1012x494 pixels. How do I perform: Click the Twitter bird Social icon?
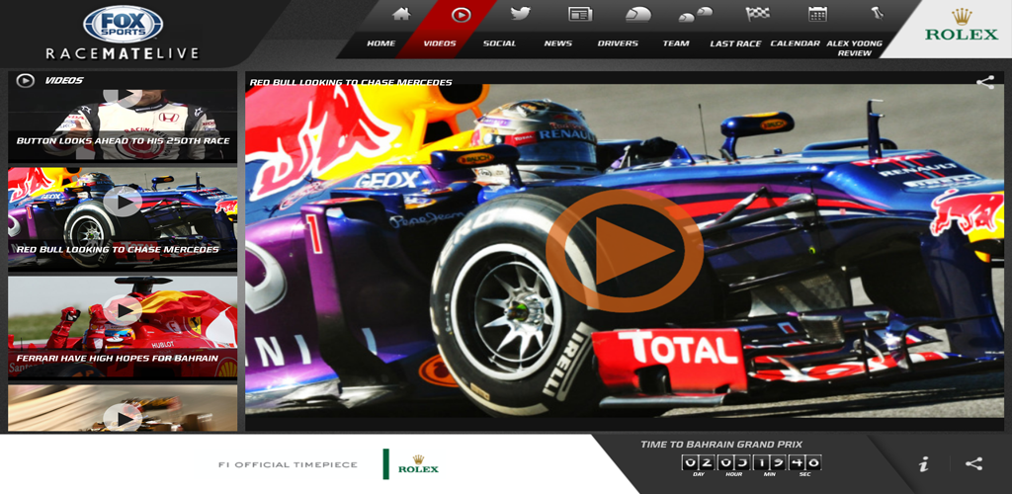coord(520,14)
